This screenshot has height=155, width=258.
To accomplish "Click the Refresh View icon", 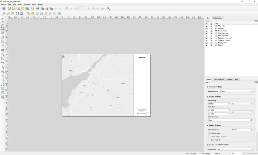I will pyautogui.click(x=22, y=14).
